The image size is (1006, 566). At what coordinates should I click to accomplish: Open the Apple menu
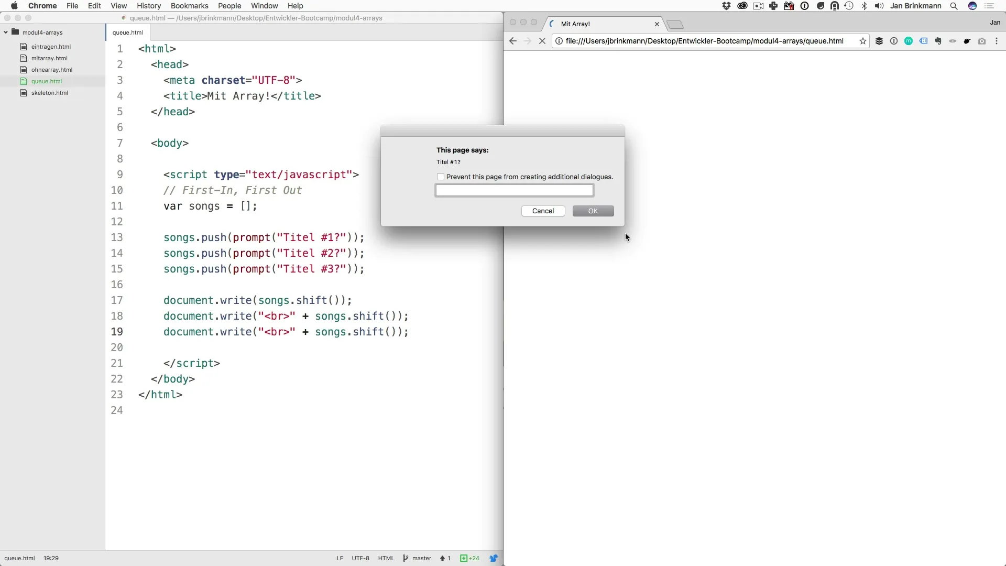pyautogui.click(x=14, y=6)
